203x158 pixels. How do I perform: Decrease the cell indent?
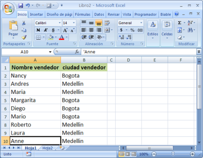pos(84,37)
